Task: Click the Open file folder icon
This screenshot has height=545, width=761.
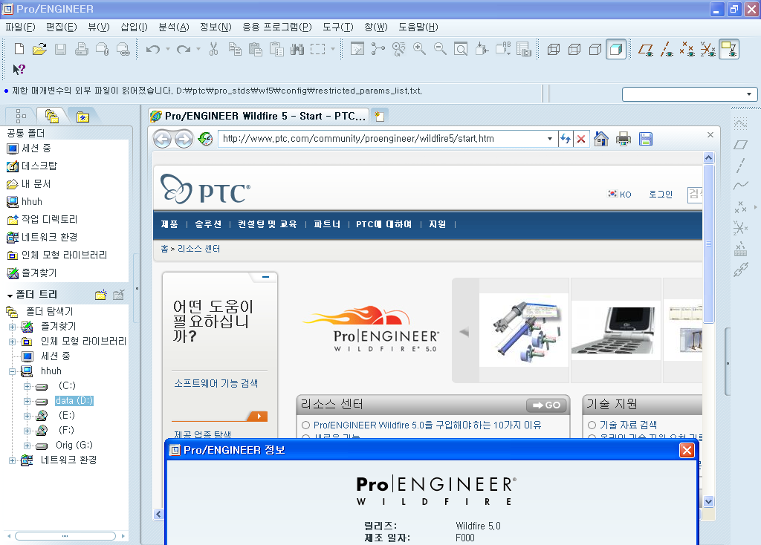Action: tap(40, 49)
